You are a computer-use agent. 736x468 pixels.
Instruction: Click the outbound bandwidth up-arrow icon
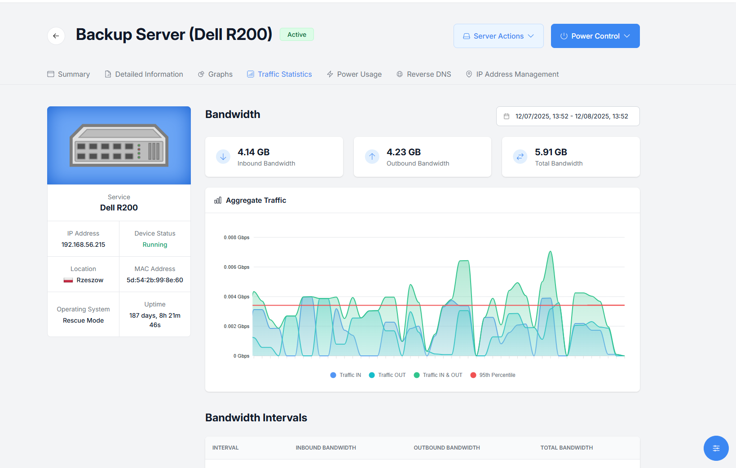[372, 157]
